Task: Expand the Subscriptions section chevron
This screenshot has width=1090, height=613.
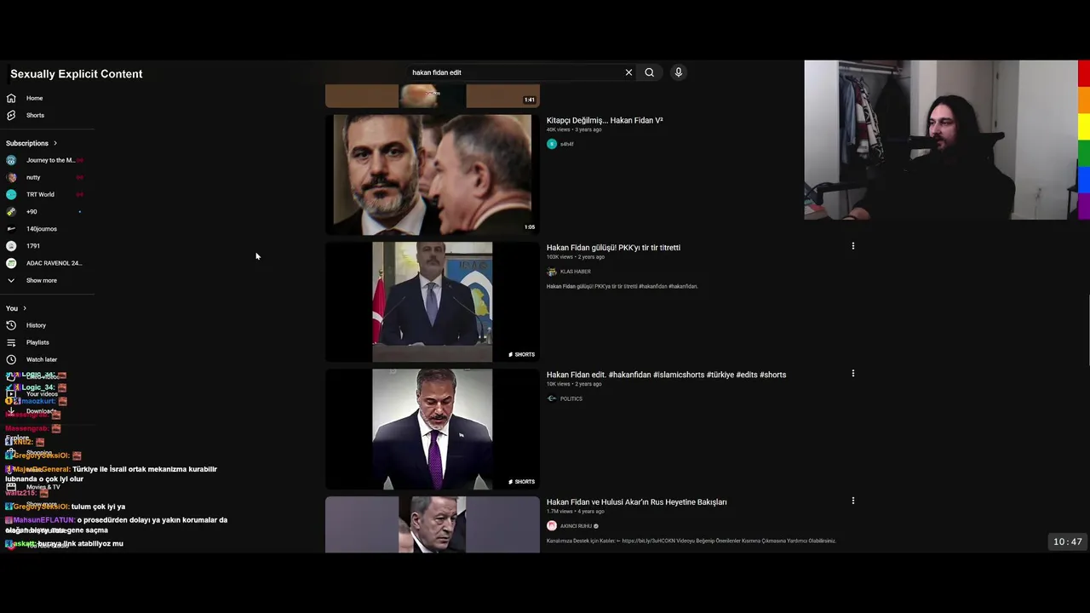Action: coord(55,143)
